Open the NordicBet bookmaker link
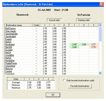This screenshot has width=106, height=101. (x=10, y=61)
